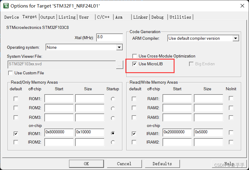Close the Options for Target dialog

pos(242,6)
